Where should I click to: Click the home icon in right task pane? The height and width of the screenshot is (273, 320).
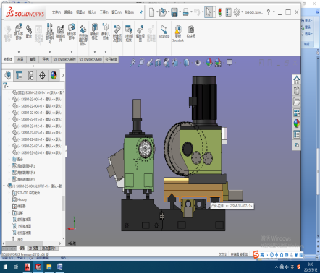pos(297,79)
